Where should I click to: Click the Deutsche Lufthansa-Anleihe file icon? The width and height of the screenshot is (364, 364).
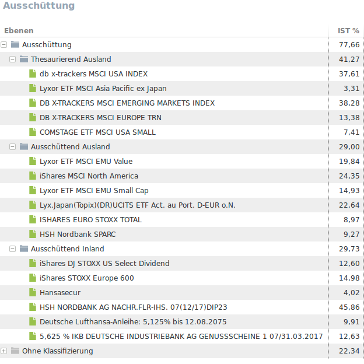[x=33, y=322]
